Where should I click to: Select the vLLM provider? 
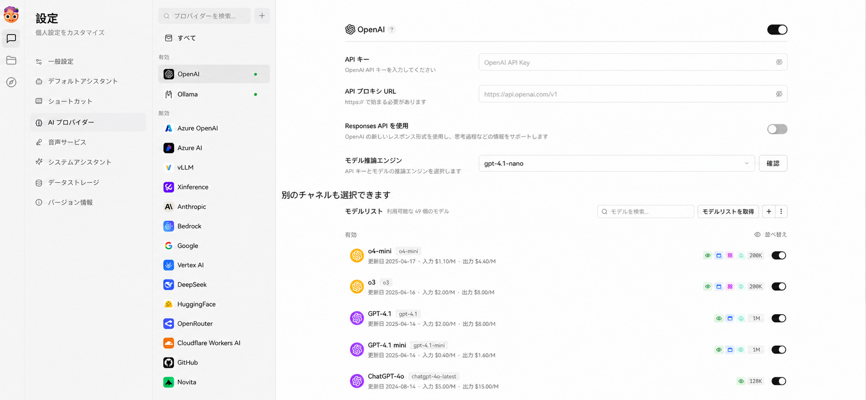coord(214,167)
